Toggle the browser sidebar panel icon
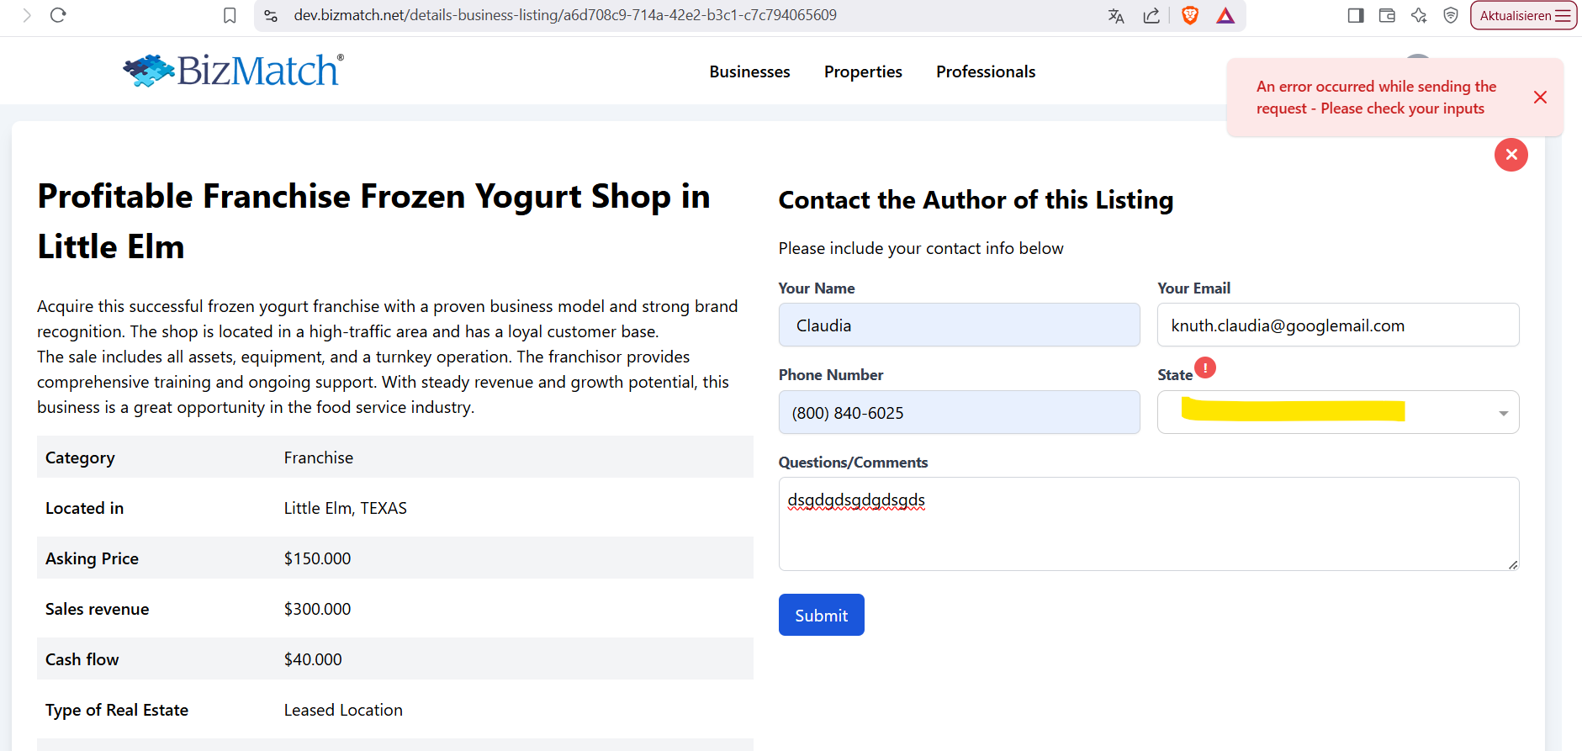This screenshot has width=1582, height=751. (x=1356, y=15)
